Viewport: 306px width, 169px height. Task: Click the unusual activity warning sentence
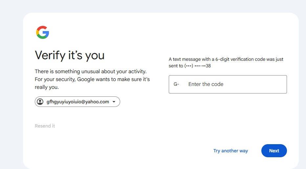91,72
